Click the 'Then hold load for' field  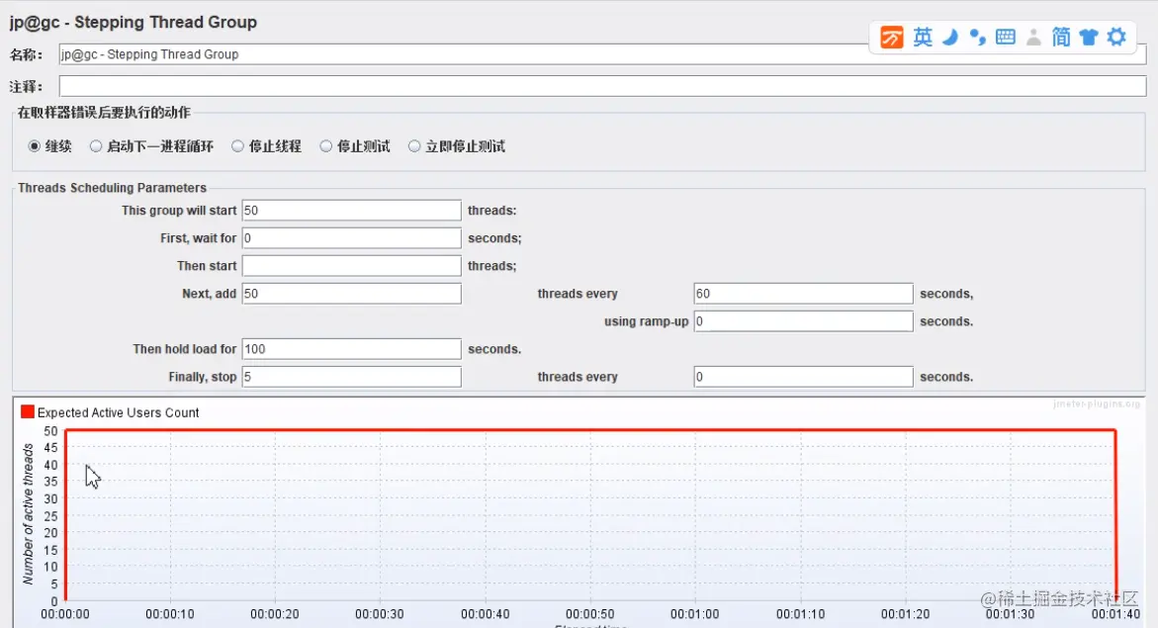pos(351,349)
